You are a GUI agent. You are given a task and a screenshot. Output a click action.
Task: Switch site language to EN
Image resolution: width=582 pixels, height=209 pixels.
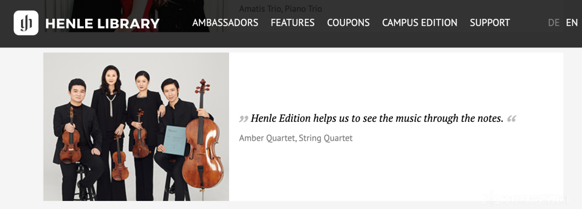coord(572,23)
